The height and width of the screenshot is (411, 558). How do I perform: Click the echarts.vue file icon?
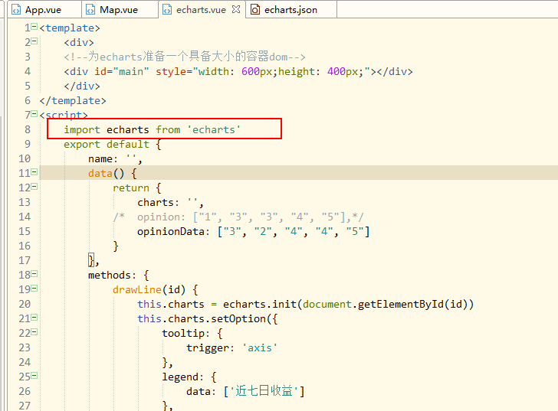[167, 10]
